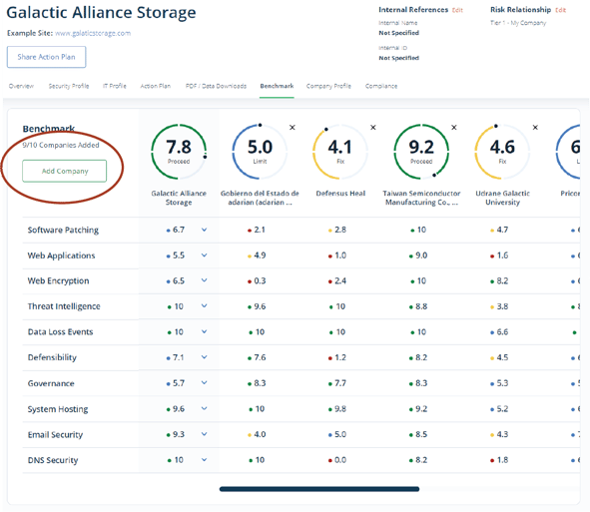Screen dimensions: 590x512
Task: Select the Data Loss Events row label
Action: pos(60,331)
